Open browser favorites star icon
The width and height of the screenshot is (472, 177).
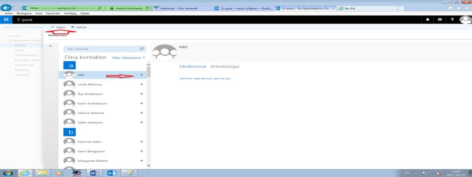459,8
